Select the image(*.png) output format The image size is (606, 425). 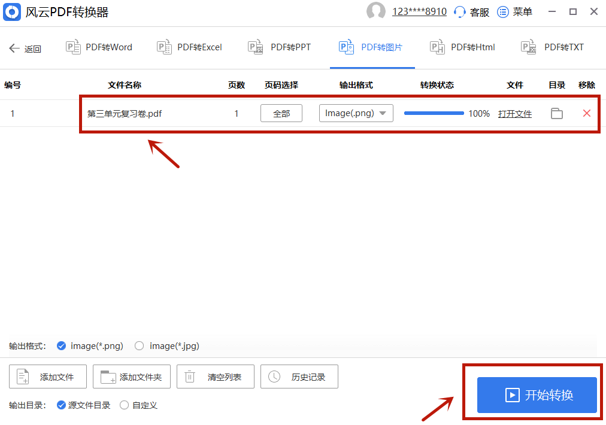[x=61, y=345]
